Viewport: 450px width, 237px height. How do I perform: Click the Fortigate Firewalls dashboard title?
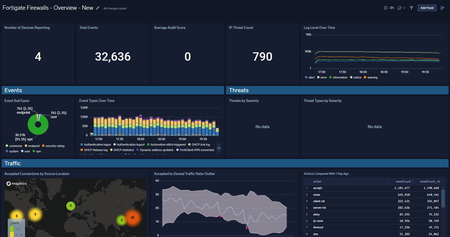pyautogui.click(x=48, y=8)
